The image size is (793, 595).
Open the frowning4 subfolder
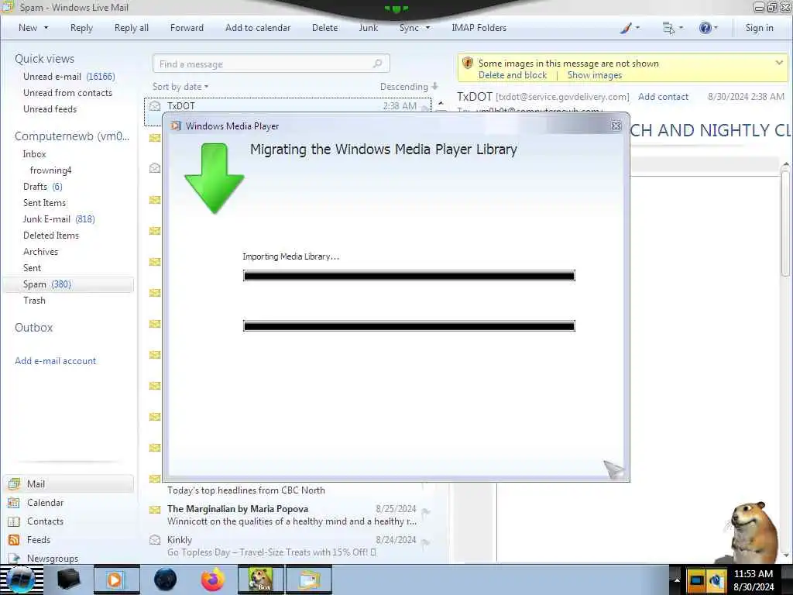50,170
